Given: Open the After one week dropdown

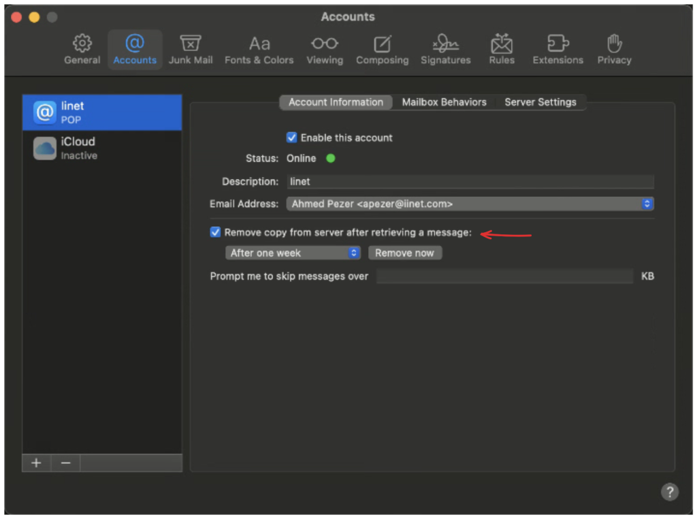Looking at the screenshot, I should pyautogui.click(x=293, y=253).
